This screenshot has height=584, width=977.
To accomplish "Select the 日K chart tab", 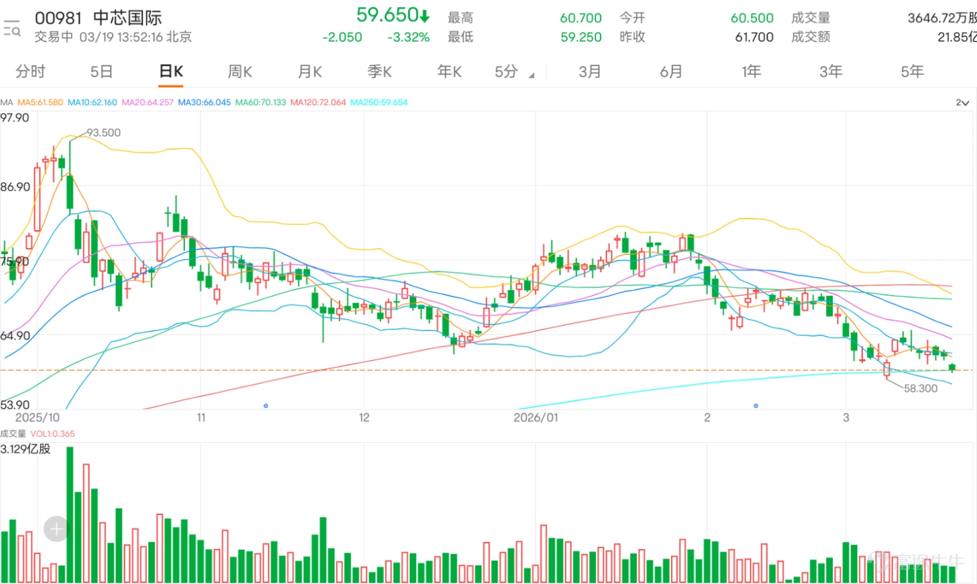I will 171,71.
